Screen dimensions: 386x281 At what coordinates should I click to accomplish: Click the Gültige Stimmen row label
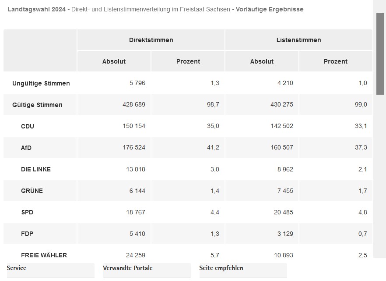click(37, 105)
